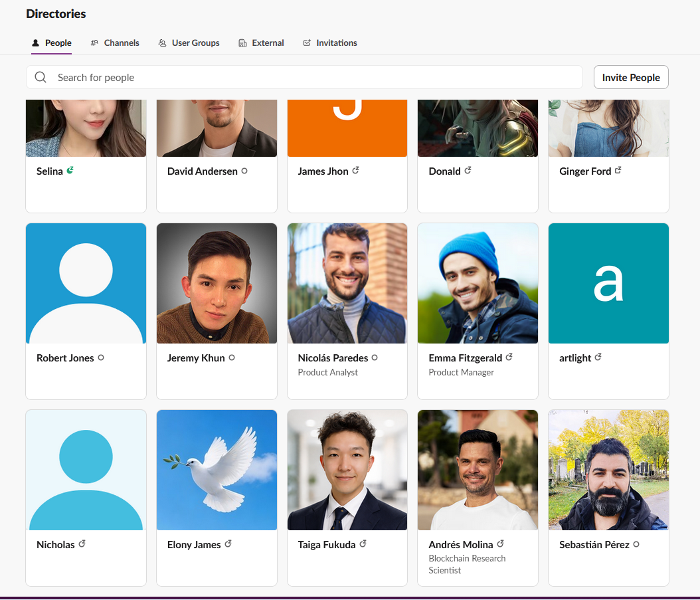Open Jeremy Khun's profile name link

tap(196, 358)
